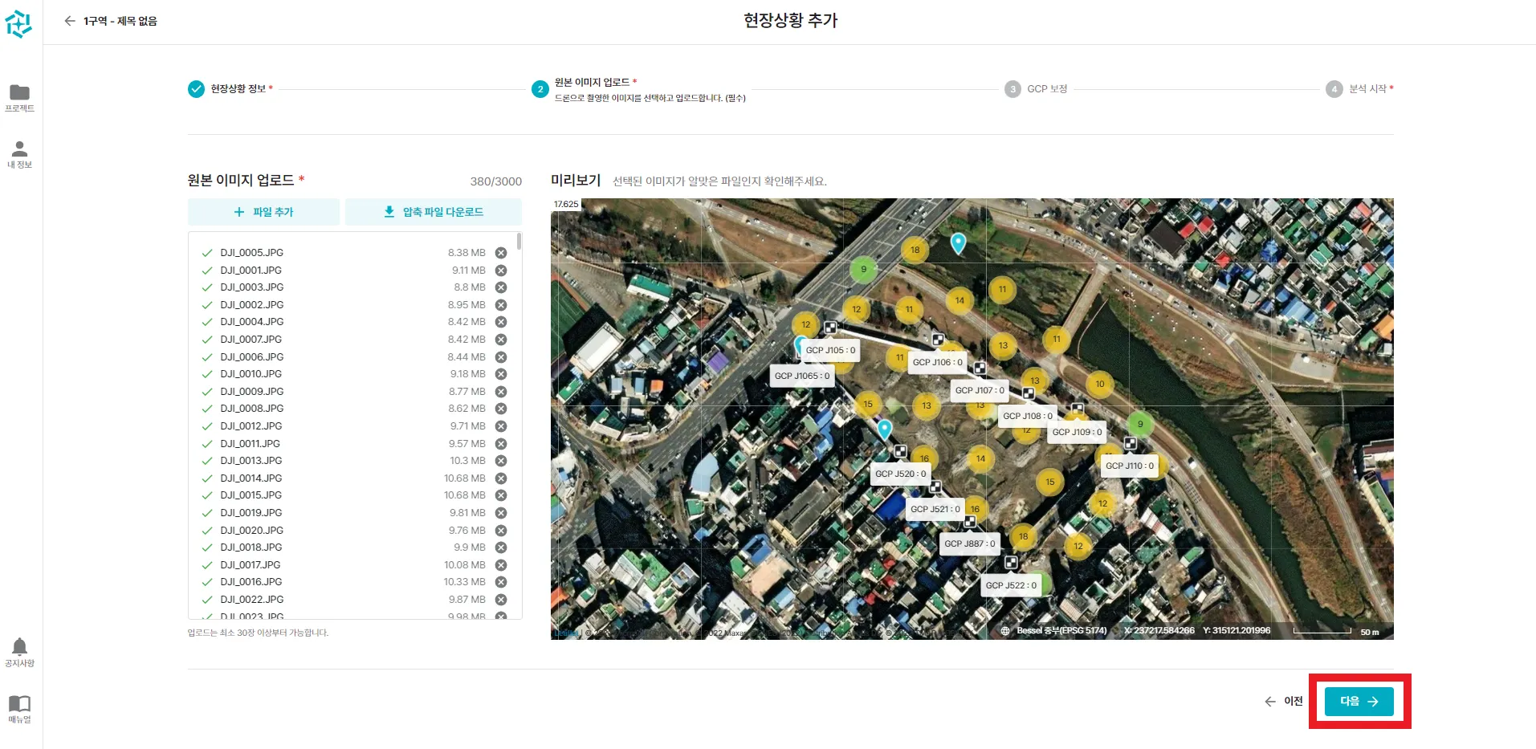Click the 파일 추가 button

pyautogui.click(x=263, y=212)
